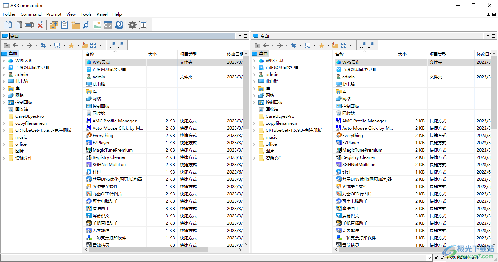Viewport: 498px width, 262px height.
Task: Expand 此电脑 in left folder tree
Action: 4,82
